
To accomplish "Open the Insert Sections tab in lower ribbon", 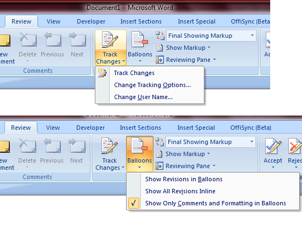I will click(x=140, y=128).
